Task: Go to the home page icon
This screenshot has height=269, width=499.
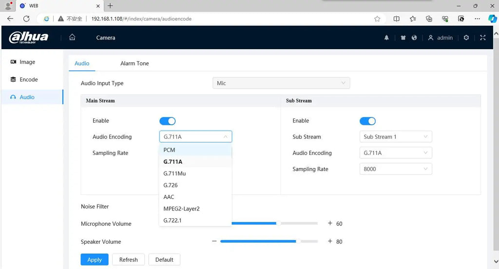Action: [72, 37]
